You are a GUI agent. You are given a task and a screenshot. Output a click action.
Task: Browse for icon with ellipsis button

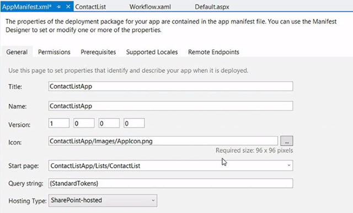287,141
